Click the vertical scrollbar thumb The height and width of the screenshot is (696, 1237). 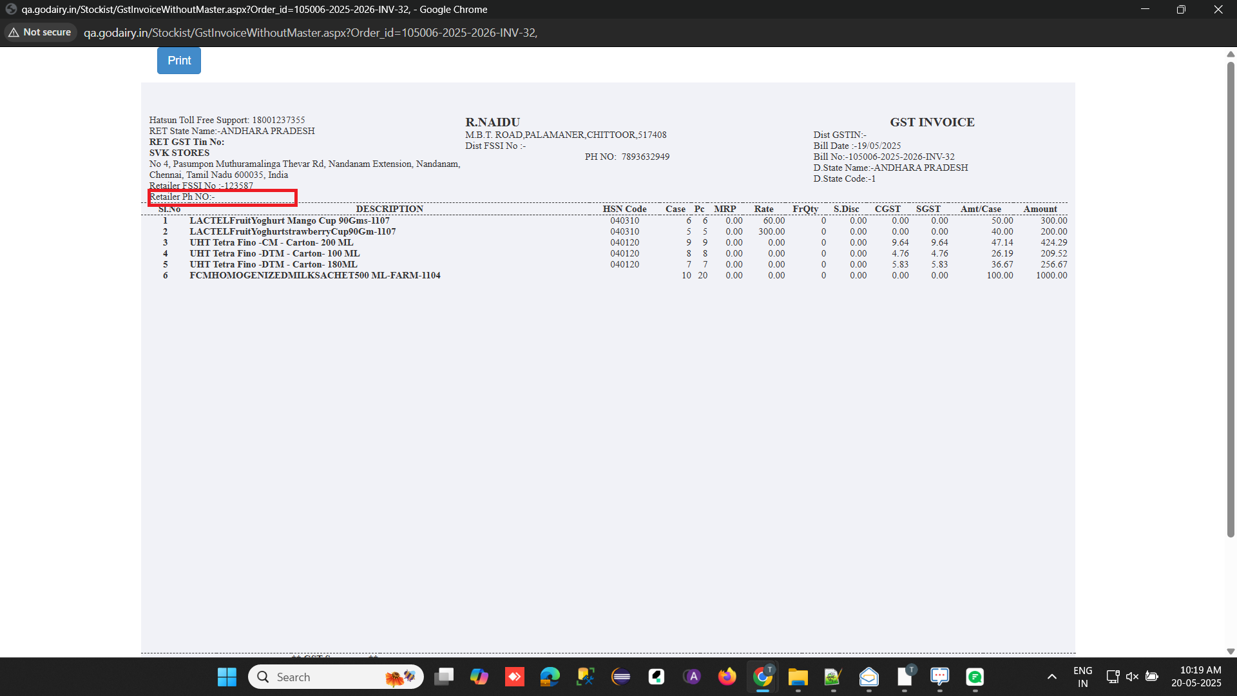tap(1231, 299)
